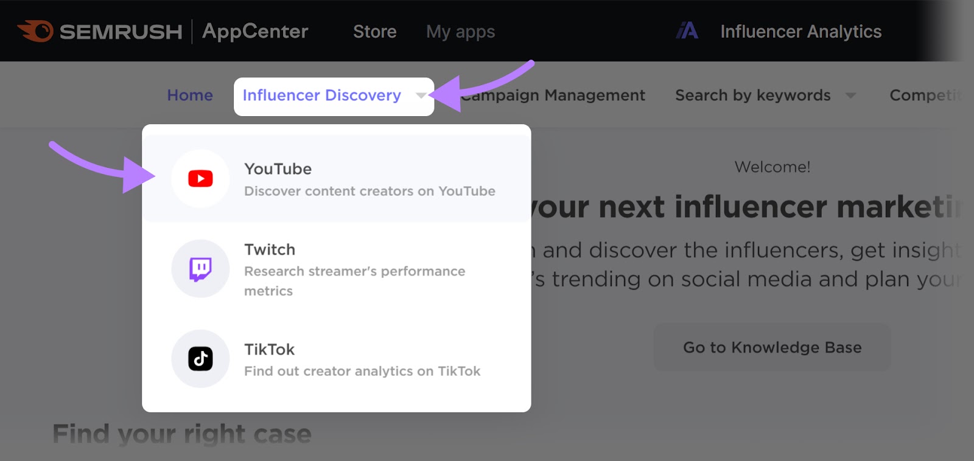Screen dimensions: 974x461
Task: Click the TikTok logo icon in dropdown
Action: (200, 359)
